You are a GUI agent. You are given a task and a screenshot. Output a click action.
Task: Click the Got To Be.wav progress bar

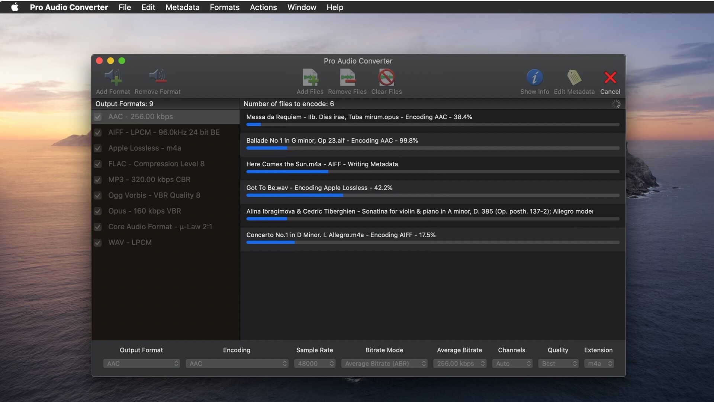(433, 195)
